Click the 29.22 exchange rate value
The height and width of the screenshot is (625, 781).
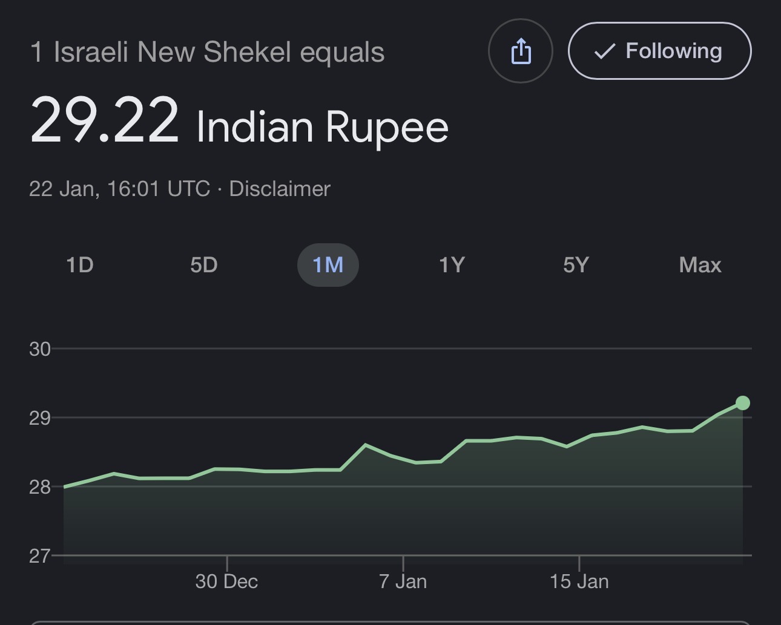[105, 121]
